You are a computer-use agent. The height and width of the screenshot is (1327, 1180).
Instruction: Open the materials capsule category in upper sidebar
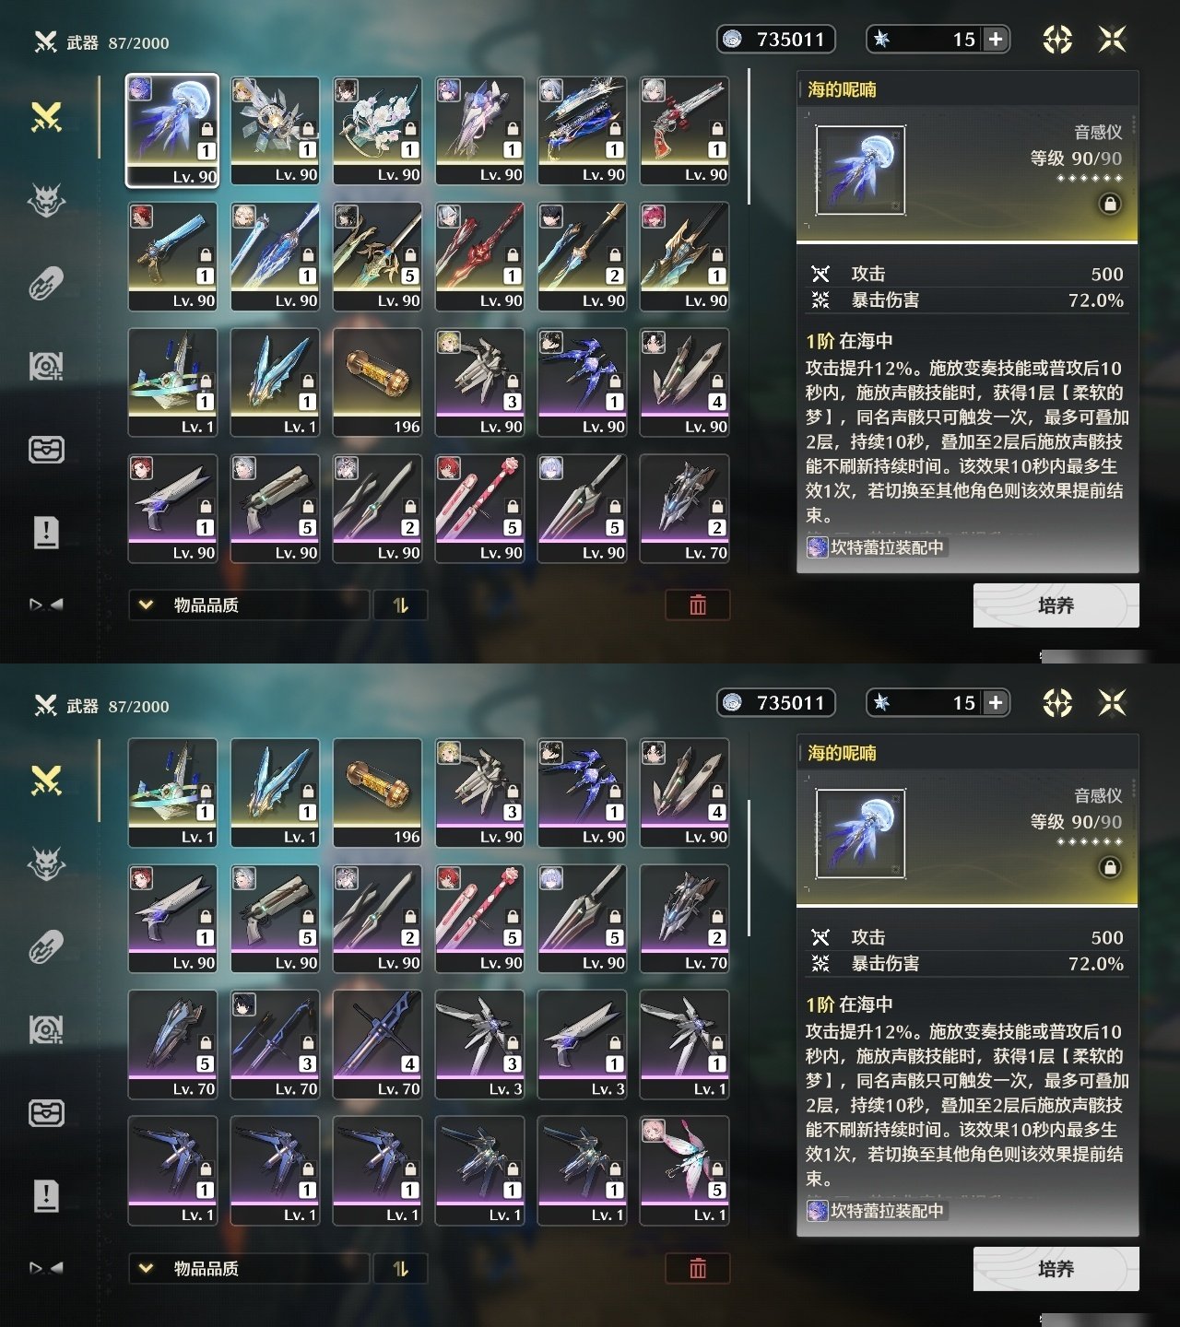tap(46, 283)
